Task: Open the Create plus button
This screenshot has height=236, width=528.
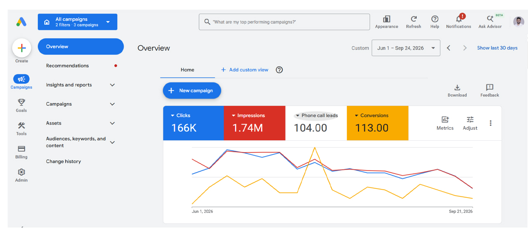Action: pos(21,48)
